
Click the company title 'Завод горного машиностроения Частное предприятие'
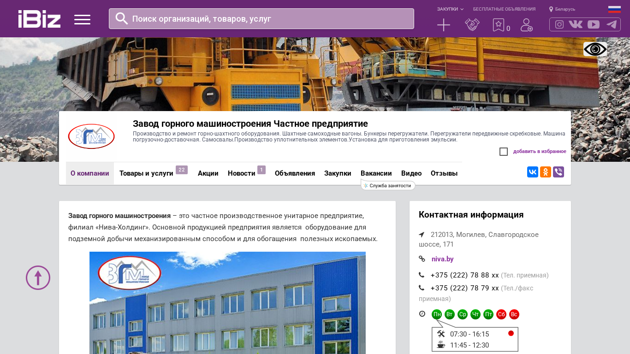click(250, 124)
